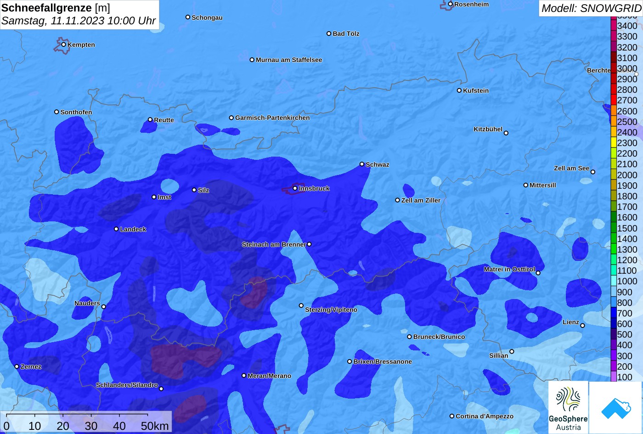Click the Schlanders/Silandro label
Image resolution: width=643 pixels, height=434 pixels.
pyautogui.click(x=127, y=385)
